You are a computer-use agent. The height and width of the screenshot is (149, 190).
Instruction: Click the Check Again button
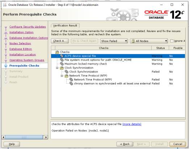[60, 41]
